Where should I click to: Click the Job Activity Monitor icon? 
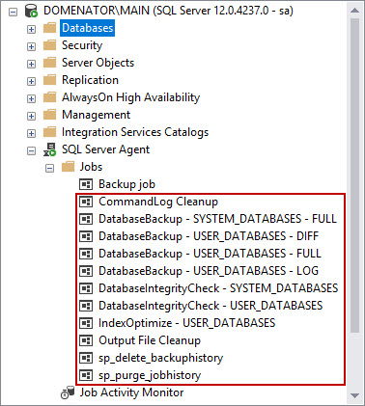[68, 392]
